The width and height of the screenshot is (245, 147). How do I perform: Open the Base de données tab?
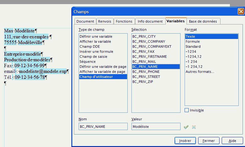[203, 21]
